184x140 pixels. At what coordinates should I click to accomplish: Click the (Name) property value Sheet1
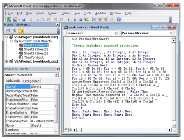pos(42,87)
